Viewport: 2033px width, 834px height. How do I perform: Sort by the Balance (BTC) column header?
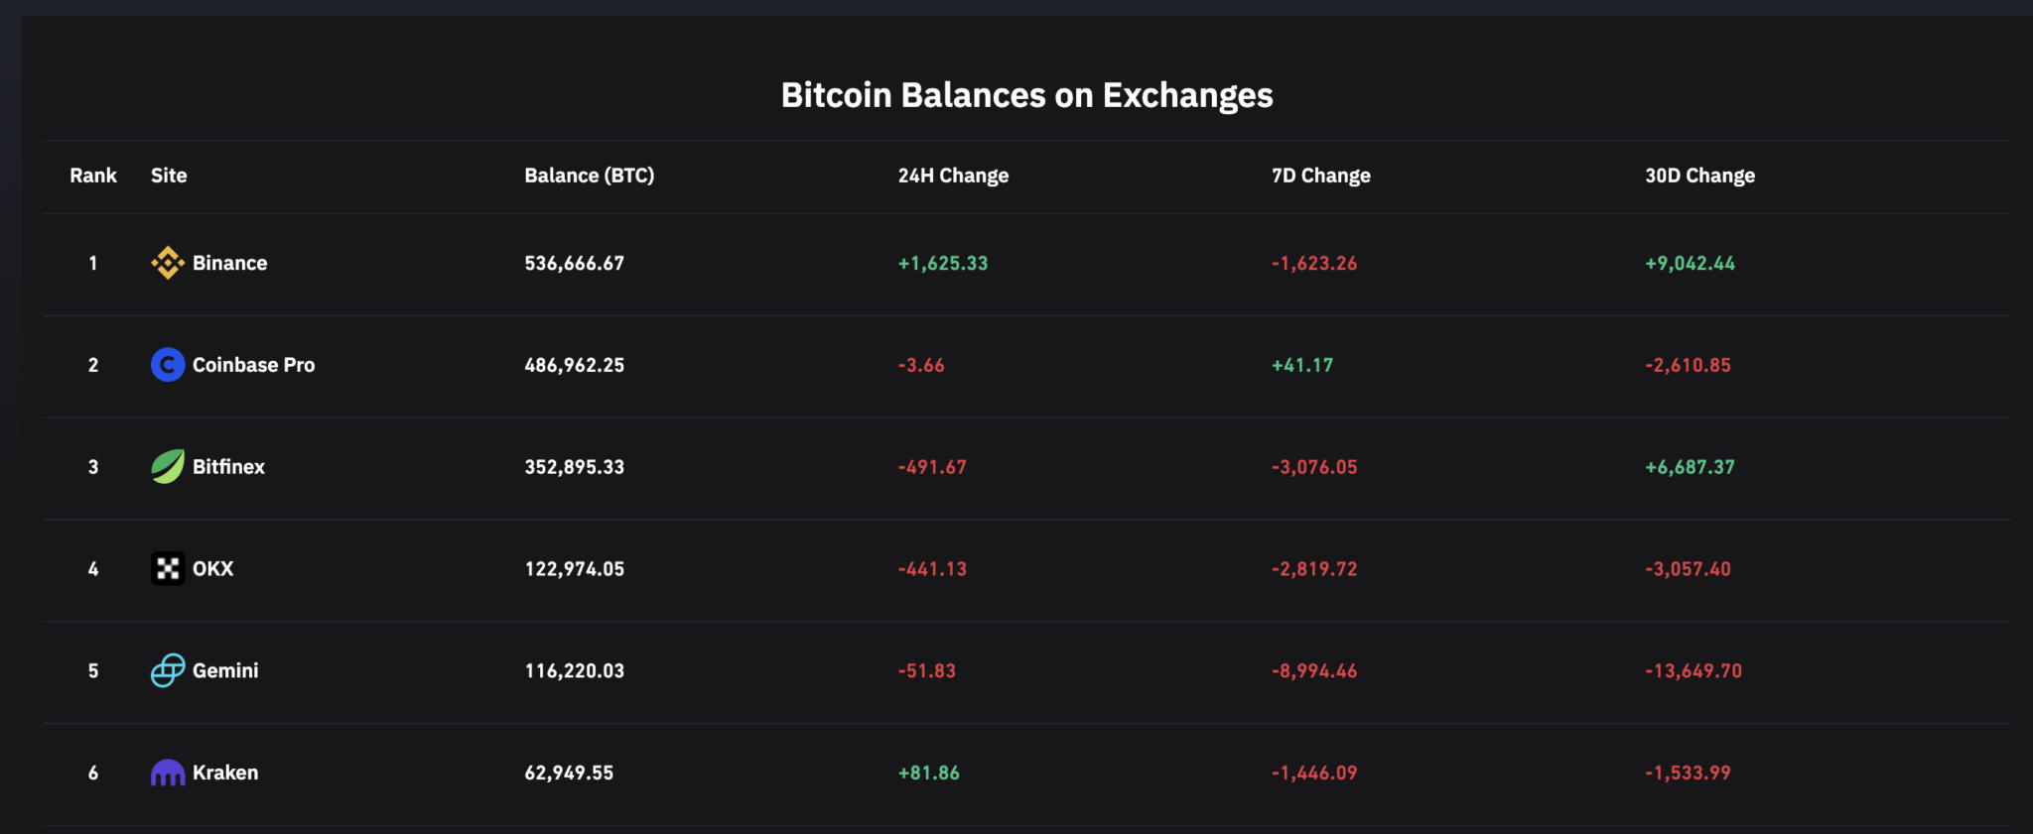coord(589,176)
